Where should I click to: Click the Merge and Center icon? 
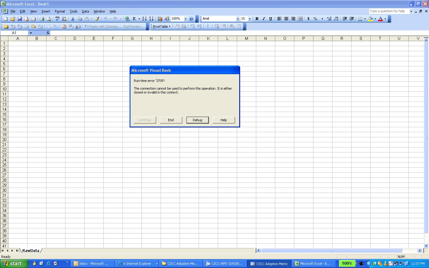[x=300, y=19]
